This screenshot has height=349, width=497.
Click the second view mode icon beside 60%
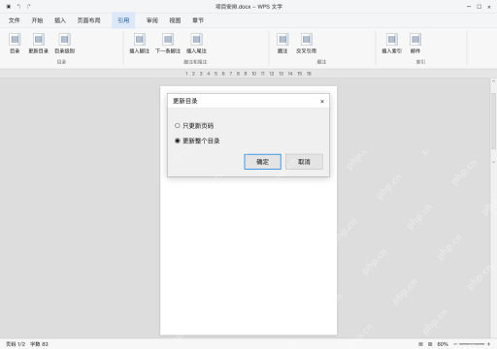[430, 344]
